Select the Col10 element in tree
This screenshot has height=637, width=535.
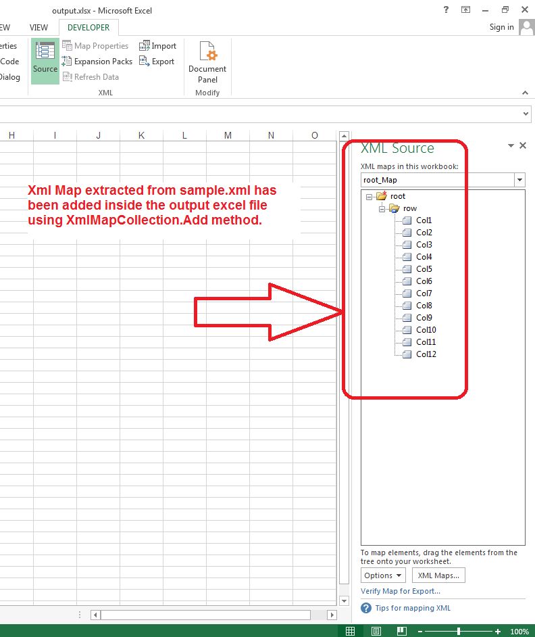pyautogui.click(x=426, y=330)
